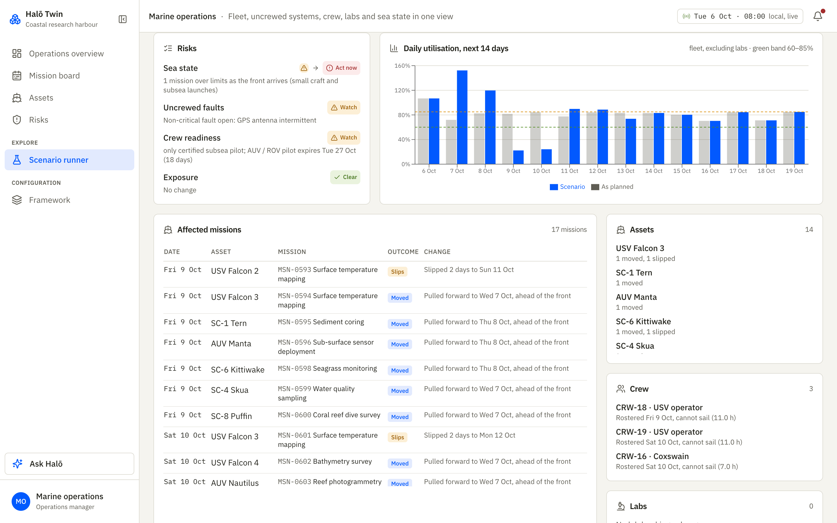Click the Affected missions ship icon
The height and width of the screenshot is (523, 837).
click(168, 230)
